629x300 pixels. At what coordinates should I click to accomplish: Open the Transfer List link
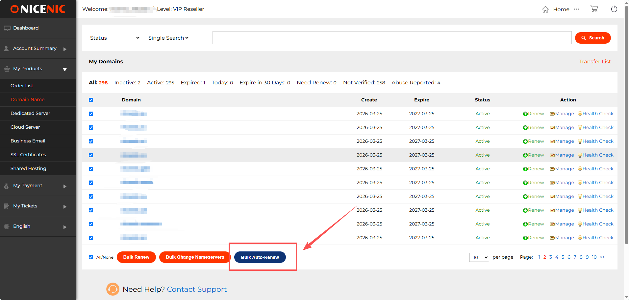coord(595,62)
